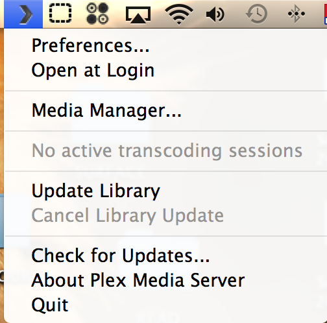Click the volume speaker icon

pos(215,14)
